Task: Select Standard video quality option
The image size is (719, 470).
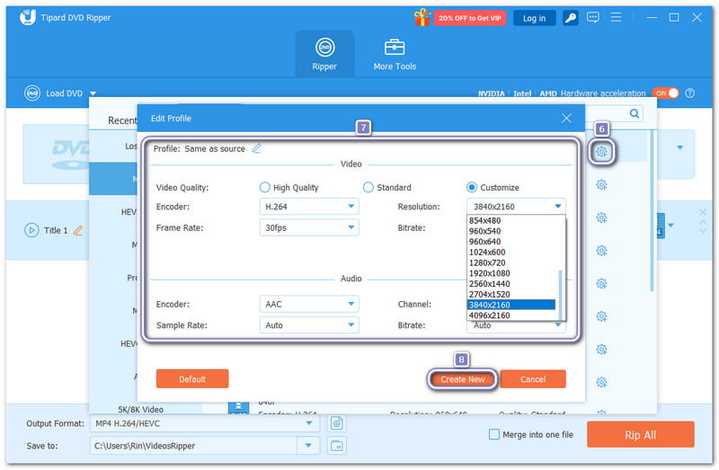Action: (368, 188)
